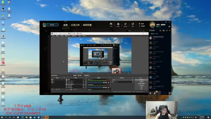
Task: Open the Windows Start button
Action: pyautogui.click(x=2, y=117)
